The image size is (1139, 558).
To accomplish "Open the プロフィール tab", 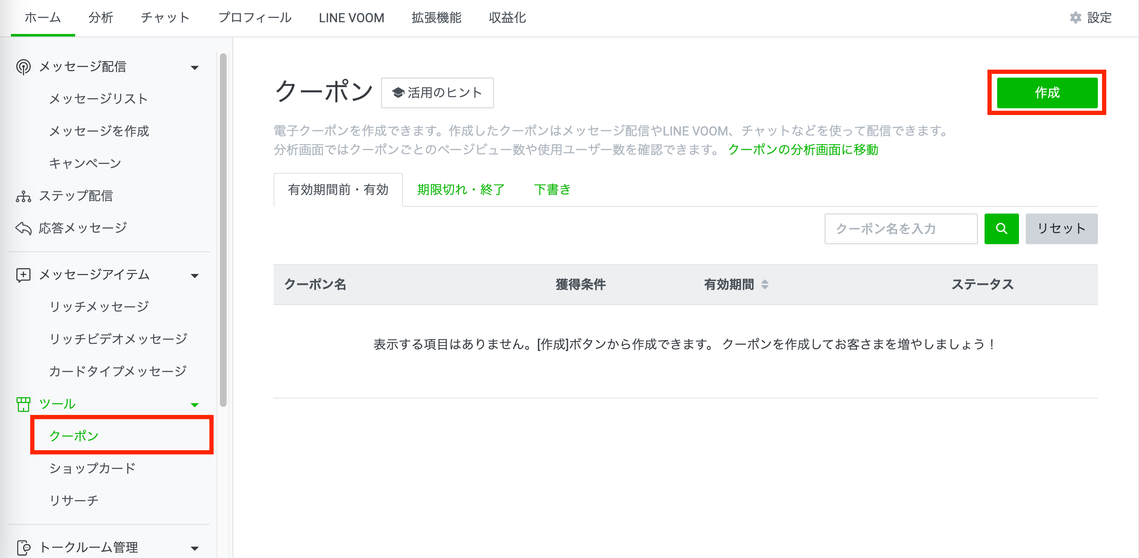I will (255, 18).
